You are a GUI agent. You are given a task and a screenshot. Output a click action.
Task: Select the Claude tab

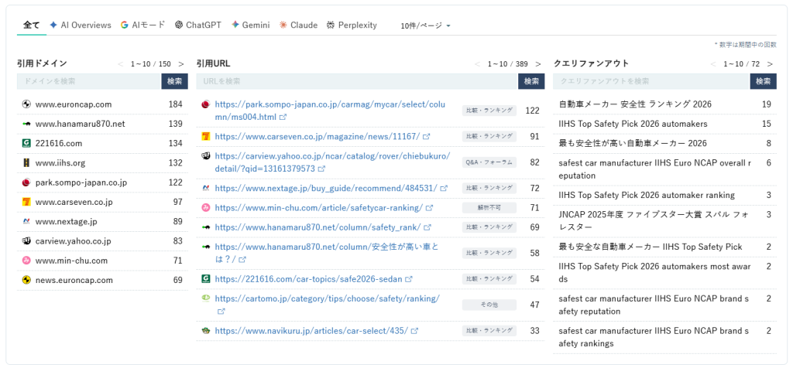coord(298,26)
